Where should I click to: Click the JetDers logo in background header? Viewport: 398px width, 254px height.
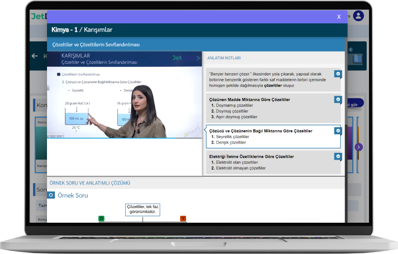point(39,17)
